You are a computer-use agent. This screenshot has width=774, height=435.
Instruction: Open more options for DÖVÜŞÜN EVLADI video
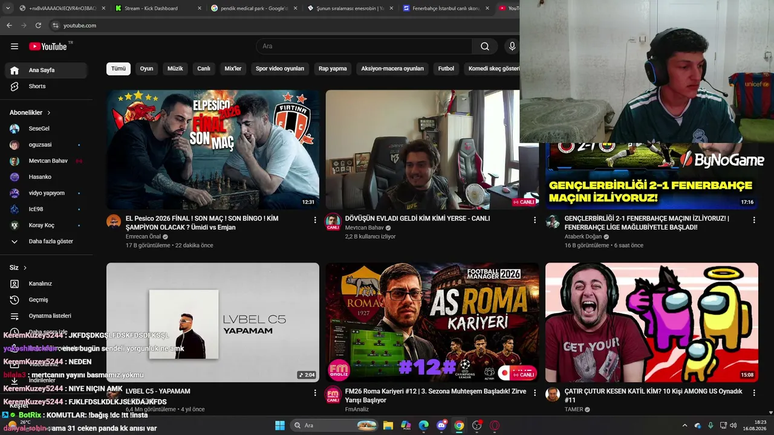point(535,221)
